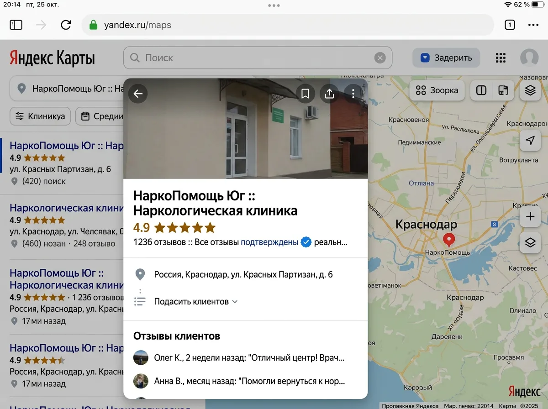This screenshot has height=409, width=548.
Task: Open the user profile avatar
Action: [529, 58]
